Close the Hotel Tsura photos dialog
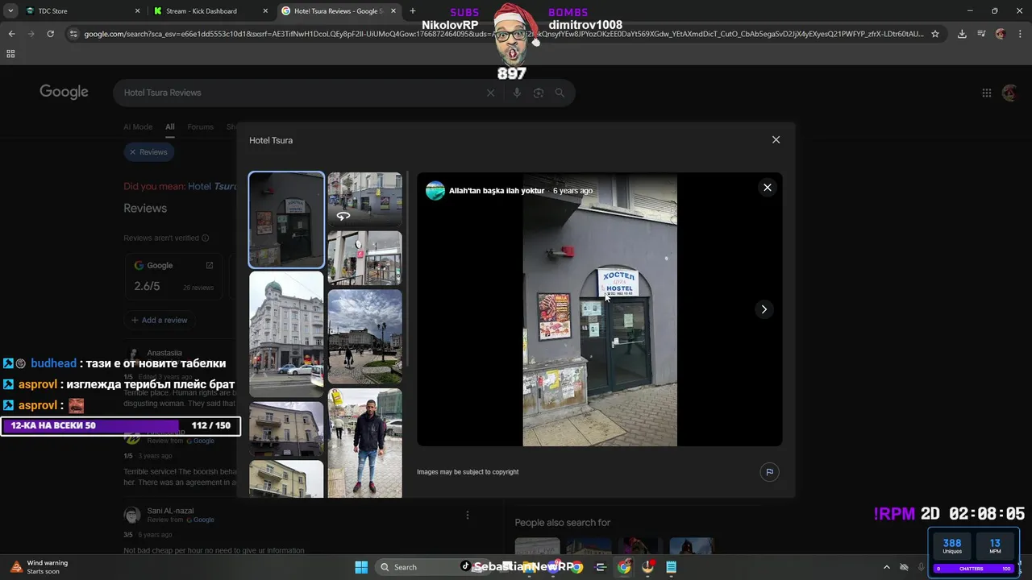This screenshot has width=1032, height=580. tap(776, 139)
